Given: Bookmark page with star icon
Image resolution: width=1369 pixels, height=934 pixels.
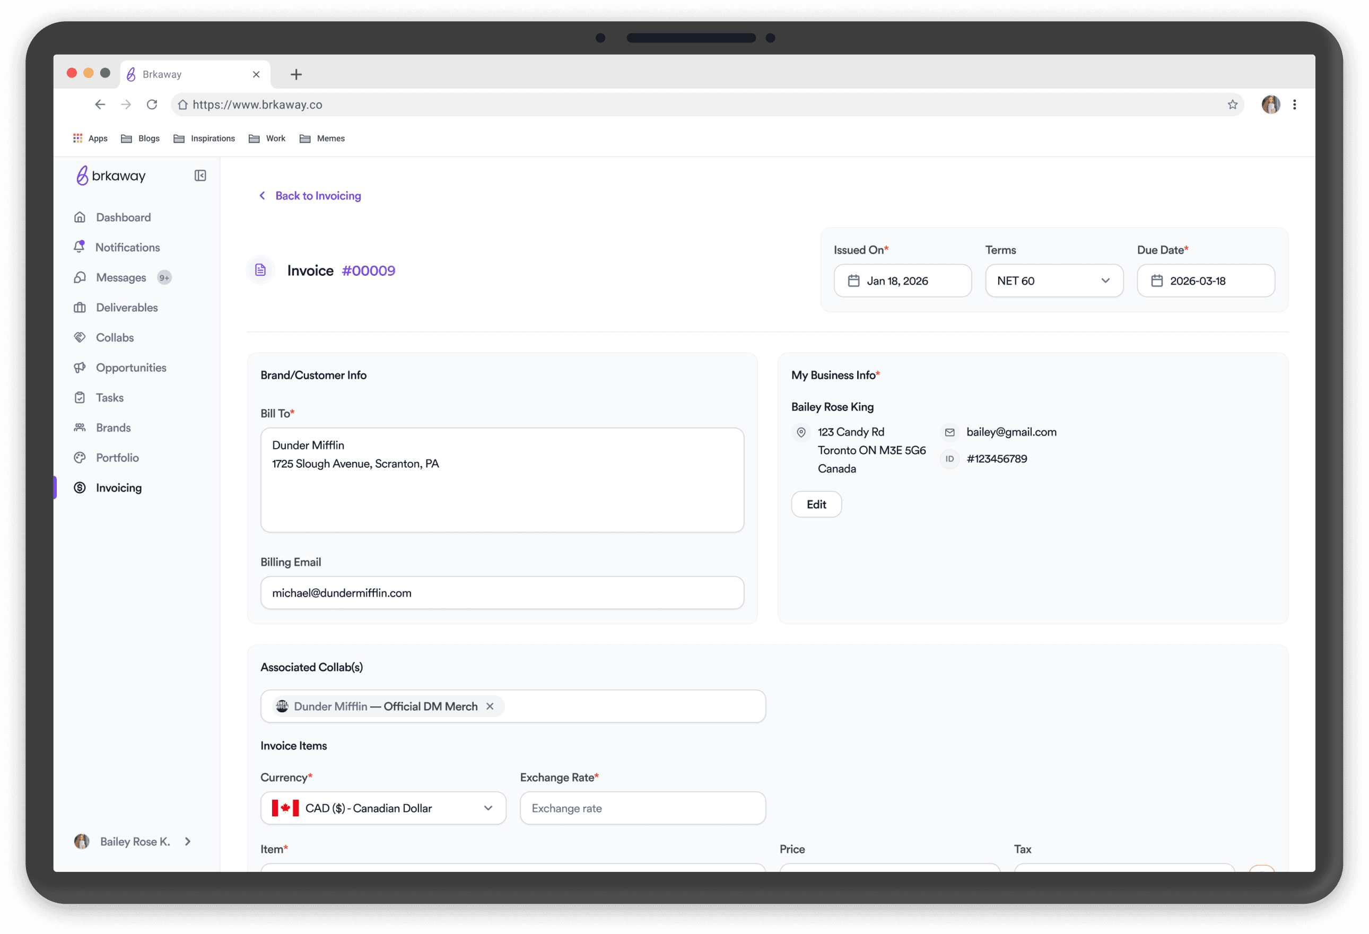Looking at the screenshot, I should 1232,105.
